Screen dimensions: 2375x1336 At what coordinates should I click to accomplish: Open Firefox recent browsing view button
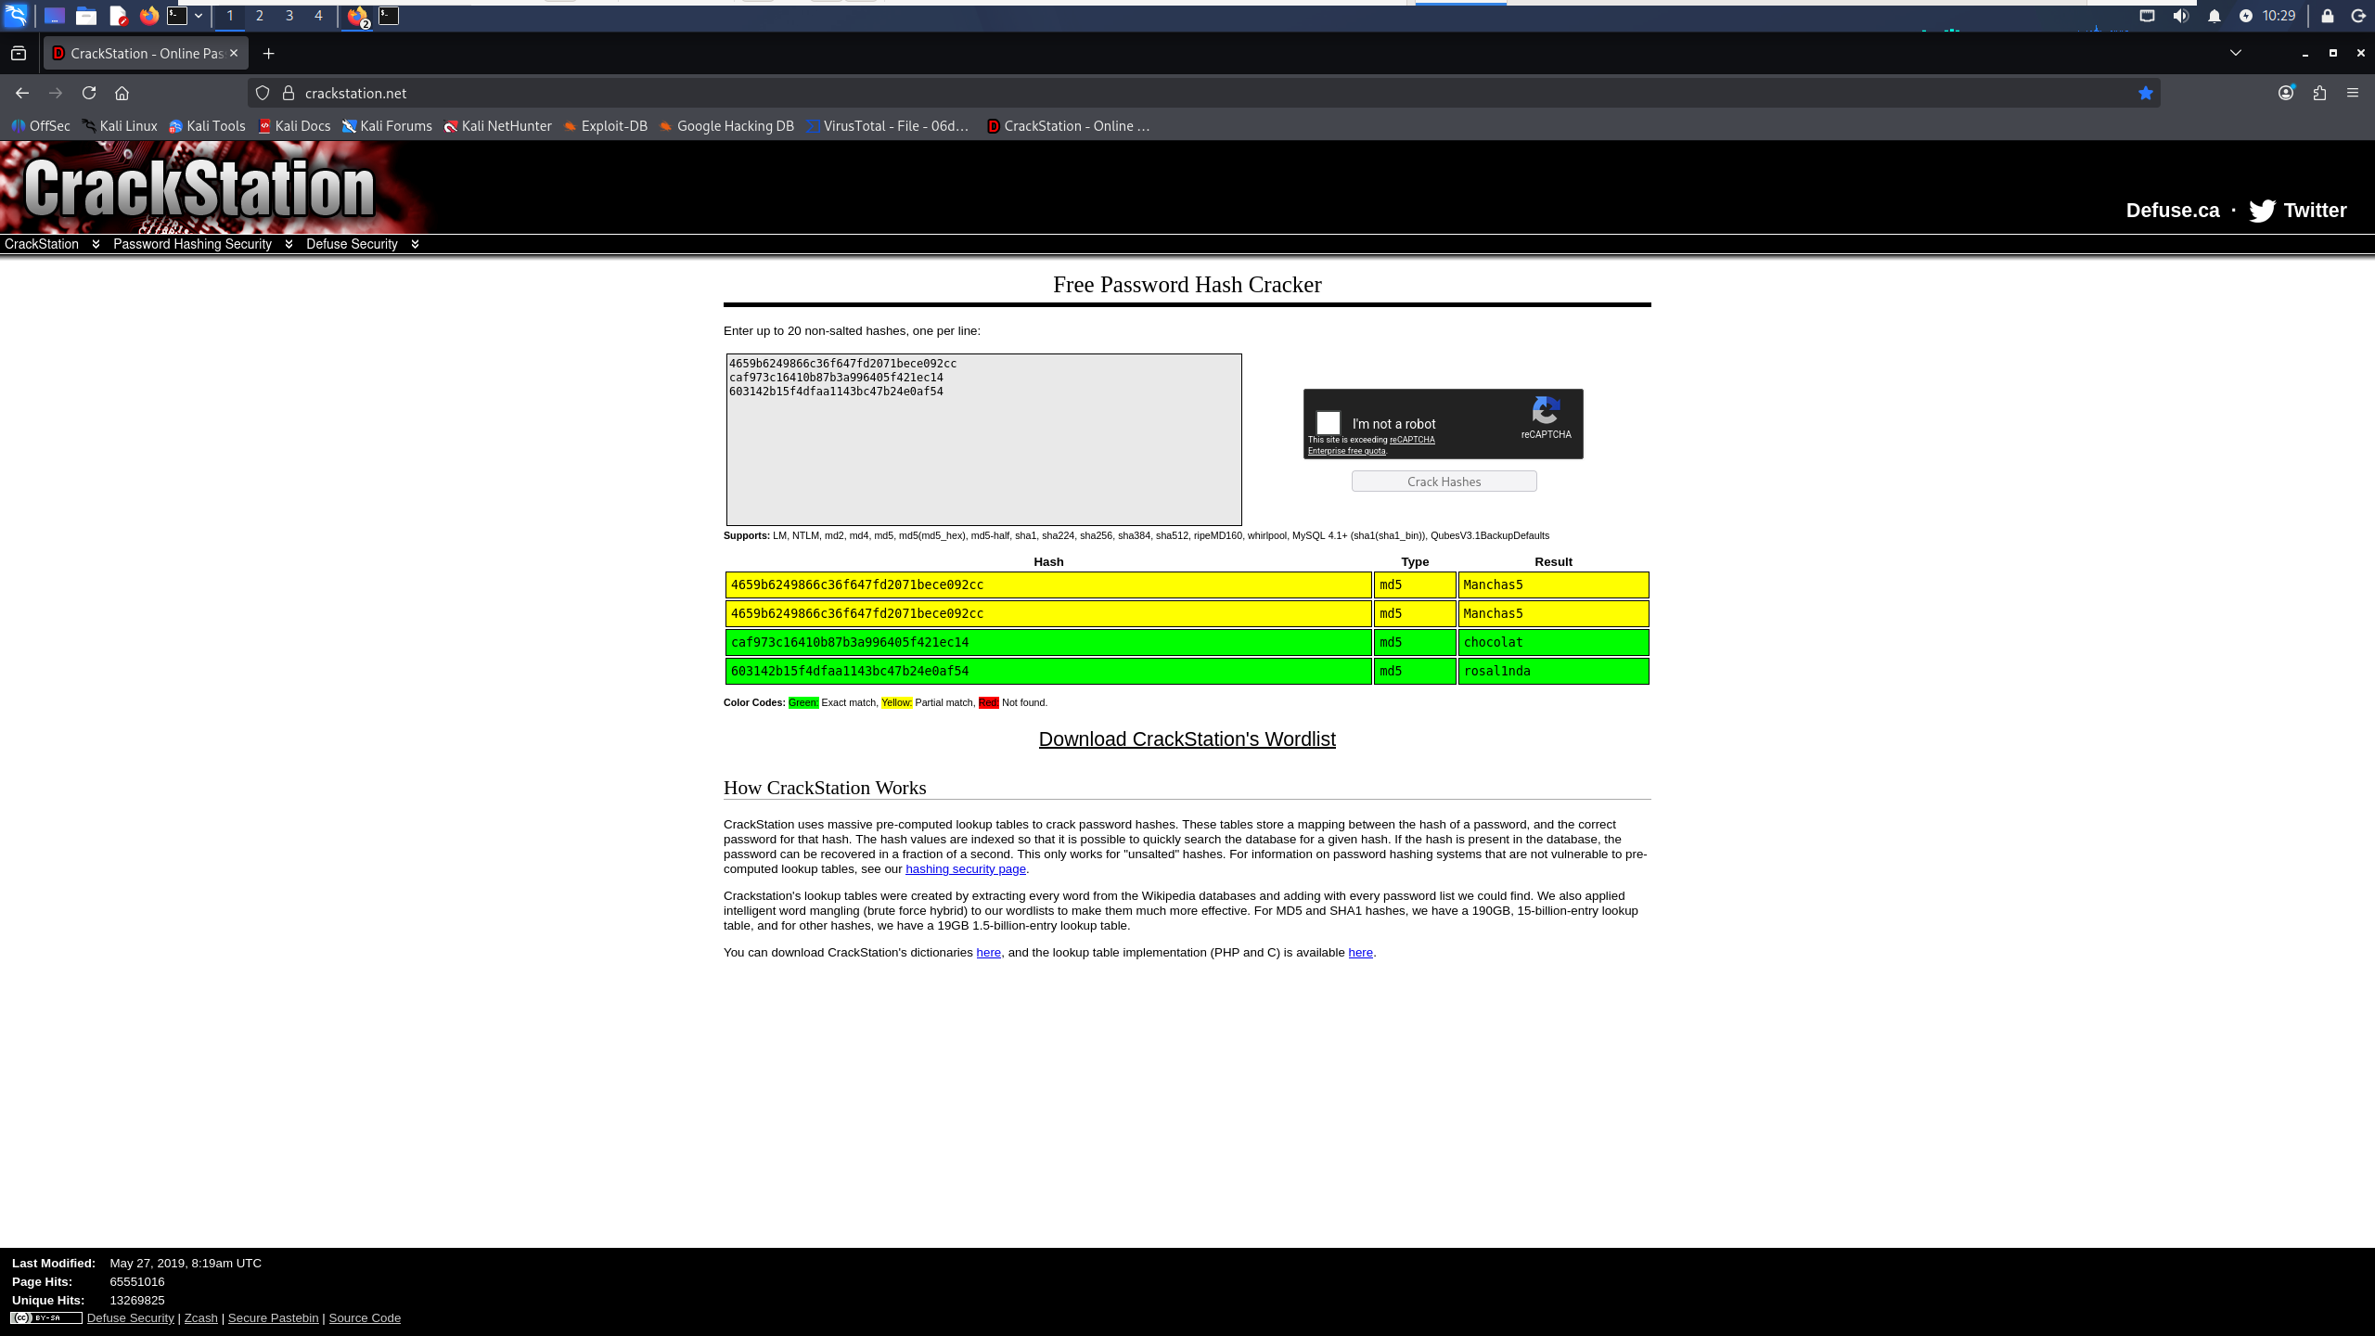coord(19,54)
